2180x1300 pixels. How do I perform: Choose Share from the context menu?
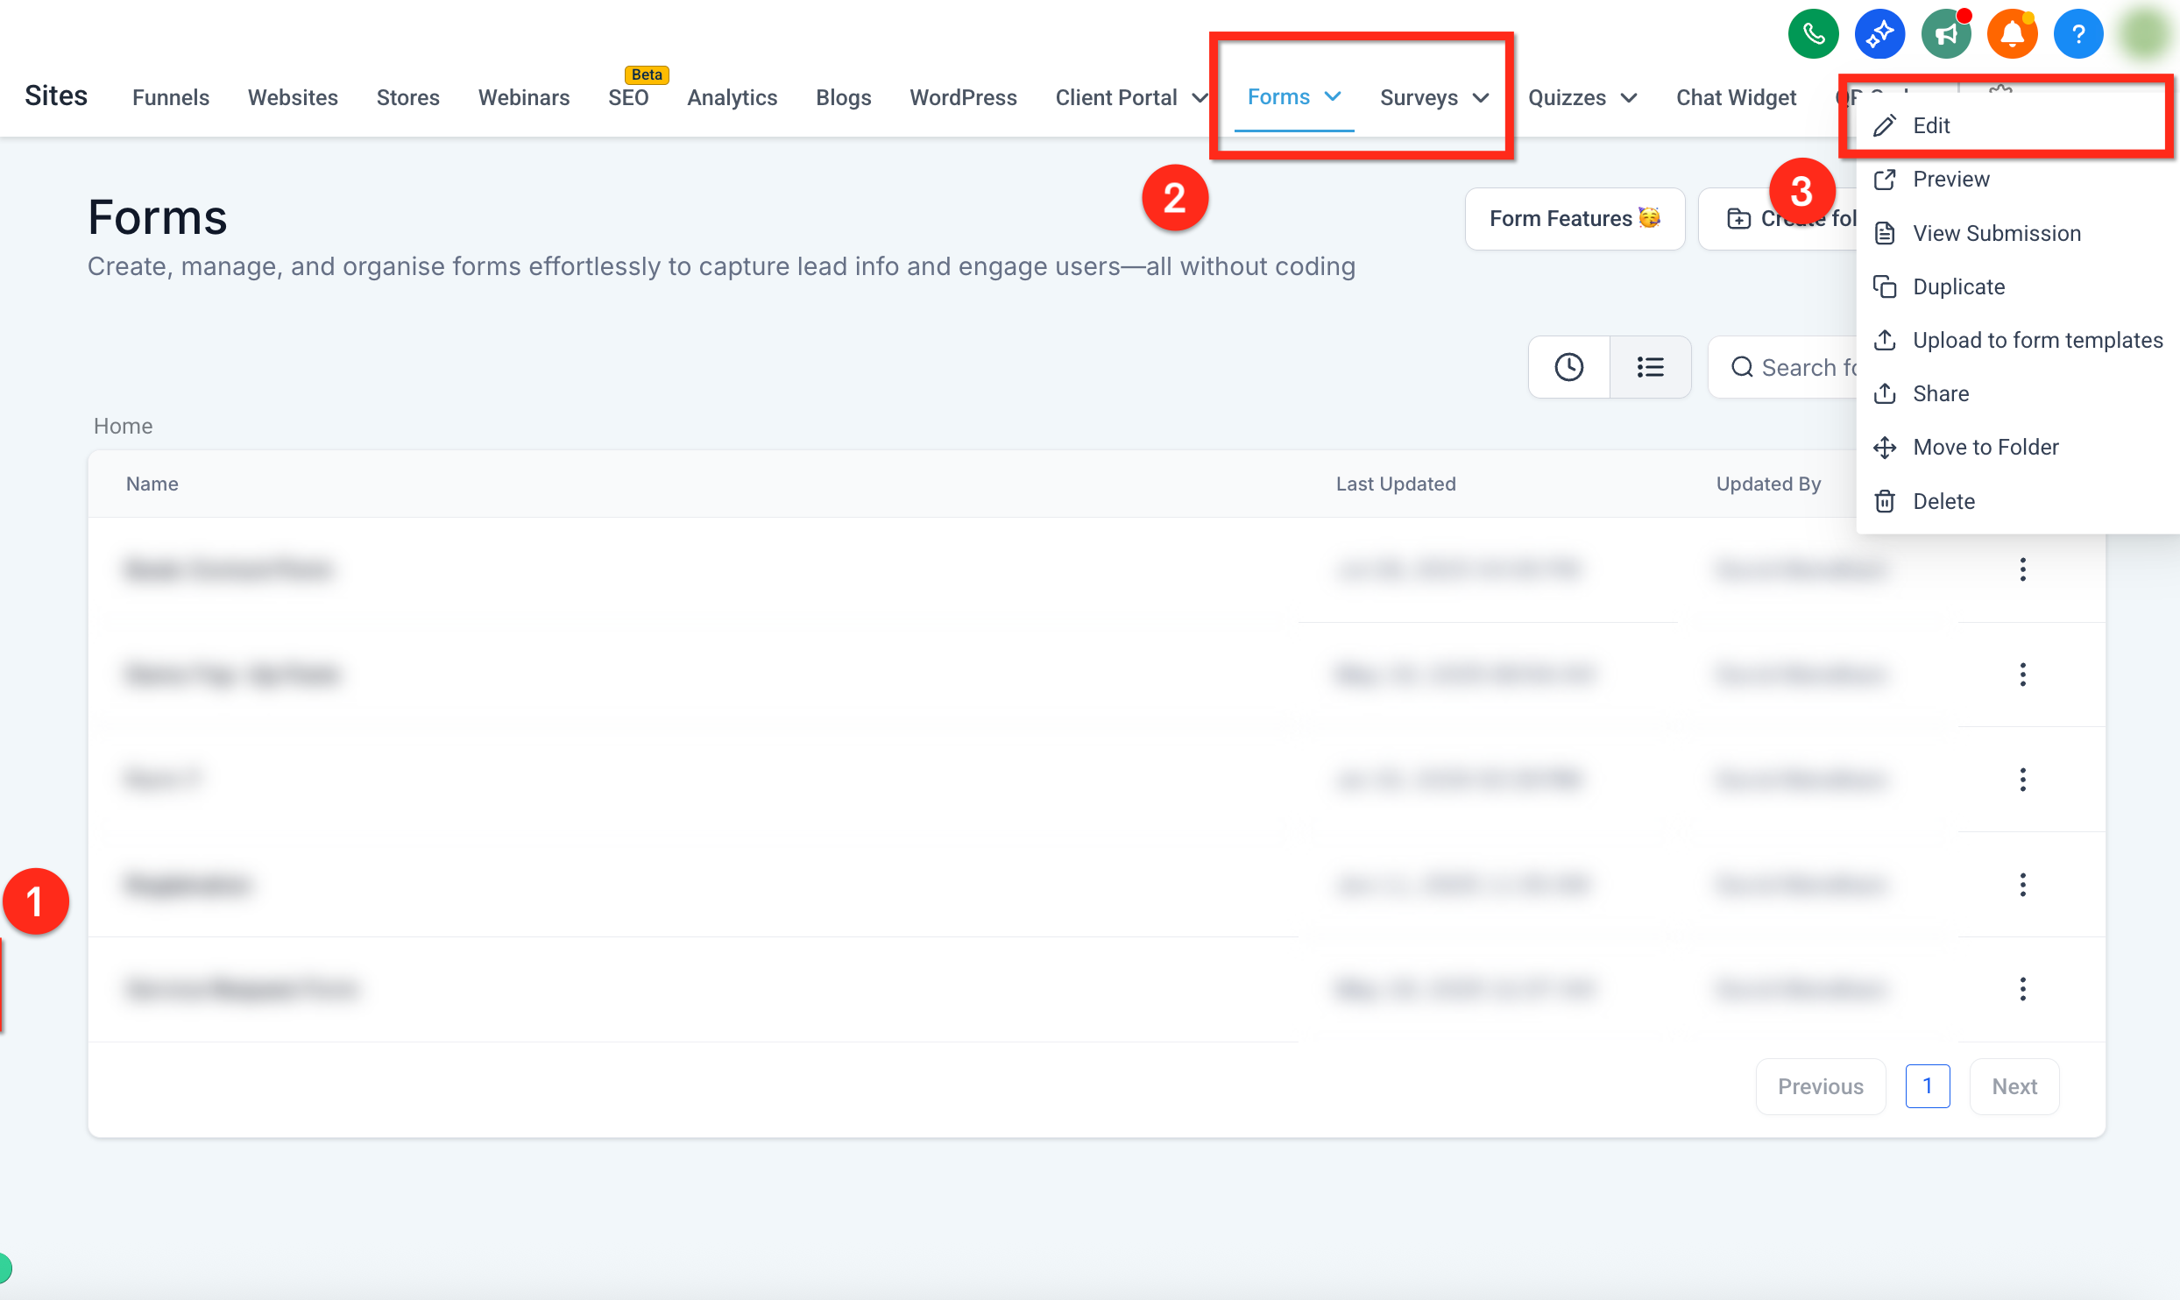coord(2017,393)
